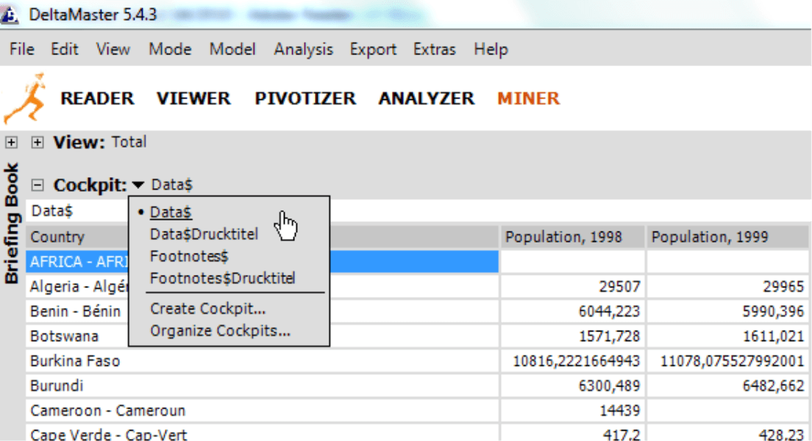Click Botswana 1998 value 1571,728
The height and width of the screenshot is (441, 812).
click(609, 336)
